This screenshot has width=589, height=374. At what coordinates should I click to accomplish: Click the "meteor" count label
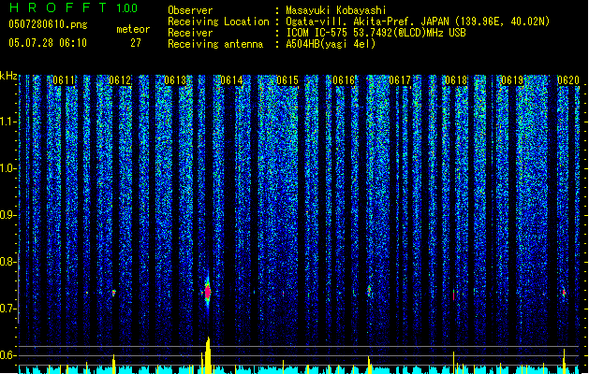tap(133, 29)
